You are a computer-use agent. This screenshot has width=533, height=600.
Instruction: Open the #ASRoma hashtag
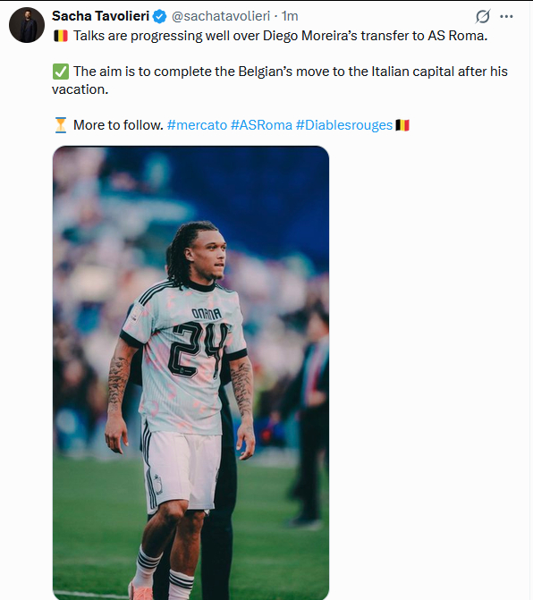tap(261, 125)
